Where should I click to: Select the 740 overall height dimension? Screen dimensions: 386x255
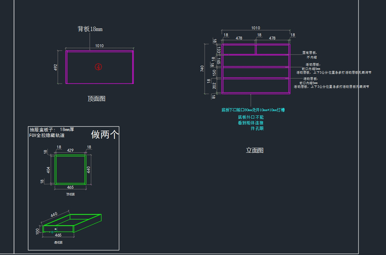coord(202,69)
